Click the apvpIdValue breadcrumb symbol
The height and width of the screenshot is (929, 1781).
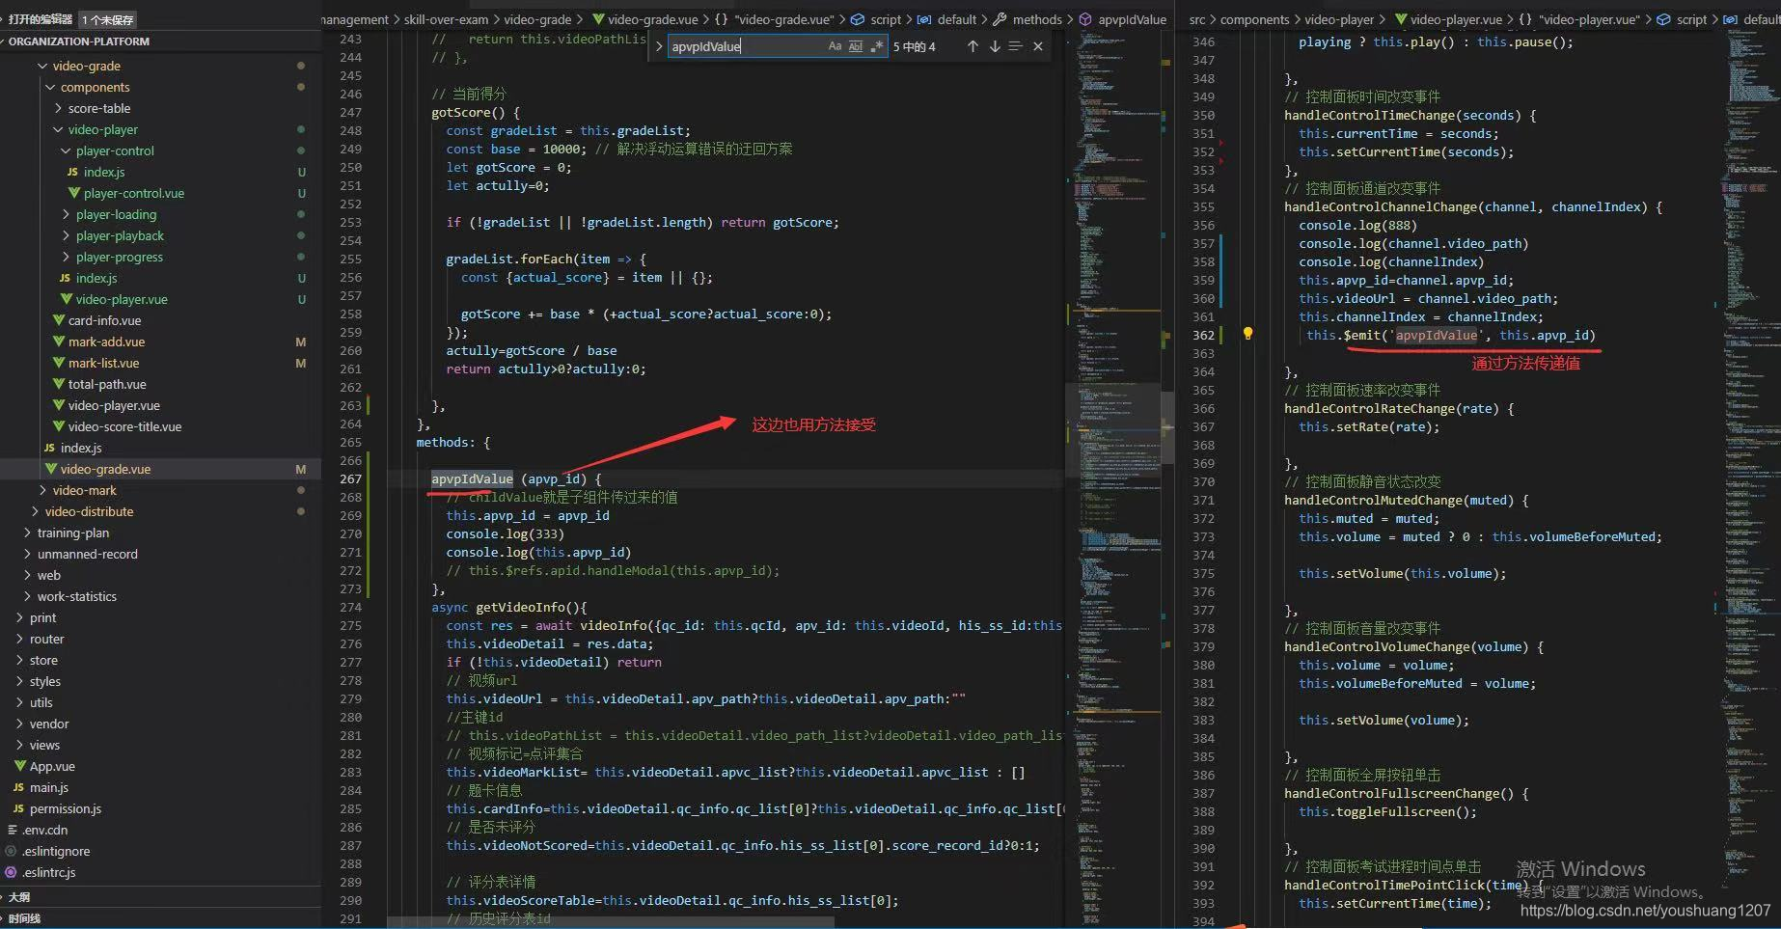1132,19
